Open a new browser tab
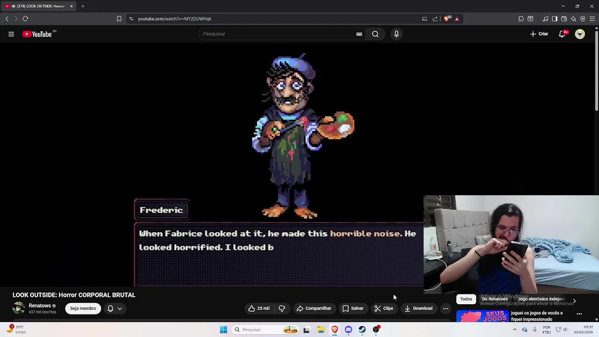 point(83,6)
